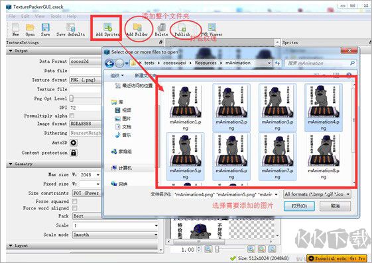Screen dimensions: 372x263
Task: Enable the Force word aligned checkbox
Action: pos(74,208)
